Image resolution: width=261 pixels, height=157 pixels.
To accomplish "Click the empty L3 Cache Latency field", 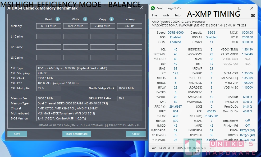I will pos(130,58).
